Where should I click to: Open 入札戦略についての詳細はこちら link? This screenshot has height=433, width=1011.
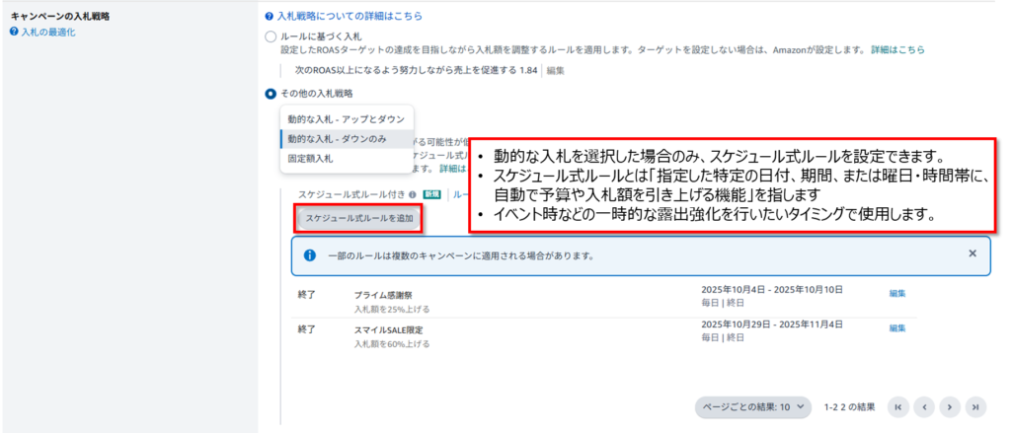point(350,16)
